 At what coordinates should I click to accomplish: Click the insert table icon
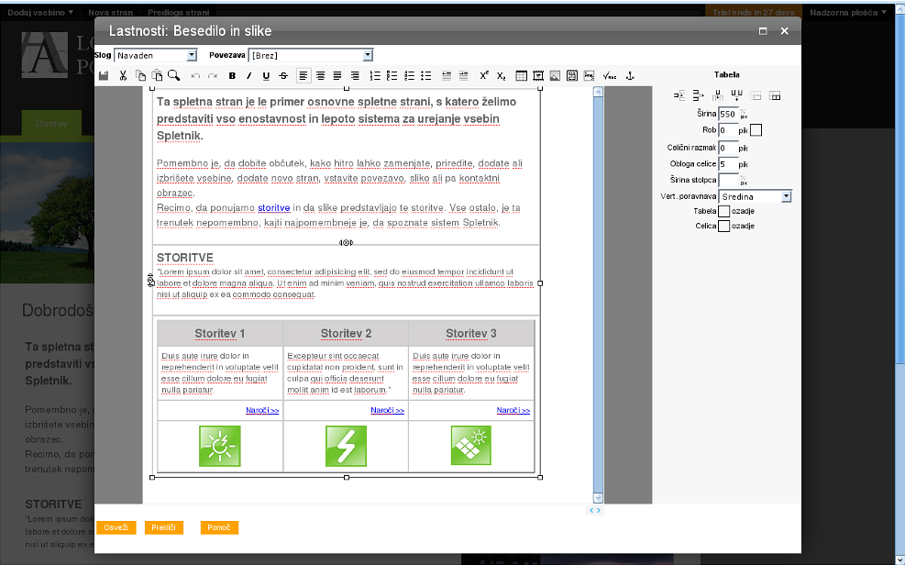pos(522,75)
